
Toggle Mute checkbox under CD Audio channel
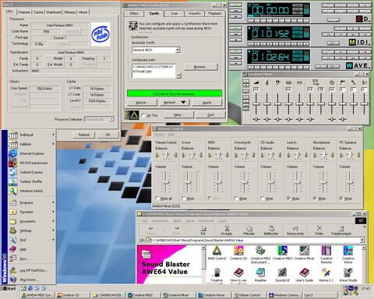[263, 199]
